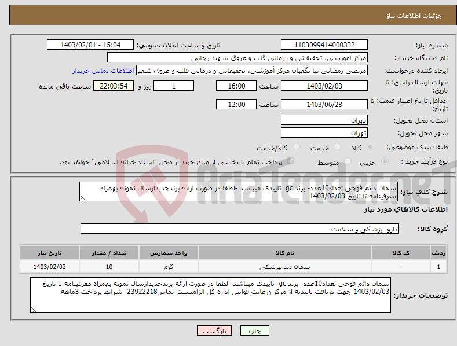Image resolution: width=457 pixels, height=346 pixels.
Task: Click the ردیف column header
Action: [438, 253]
